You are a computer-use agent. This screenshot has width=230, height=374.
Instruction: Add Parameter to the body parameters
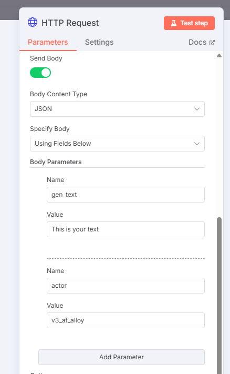coord(121,357)
